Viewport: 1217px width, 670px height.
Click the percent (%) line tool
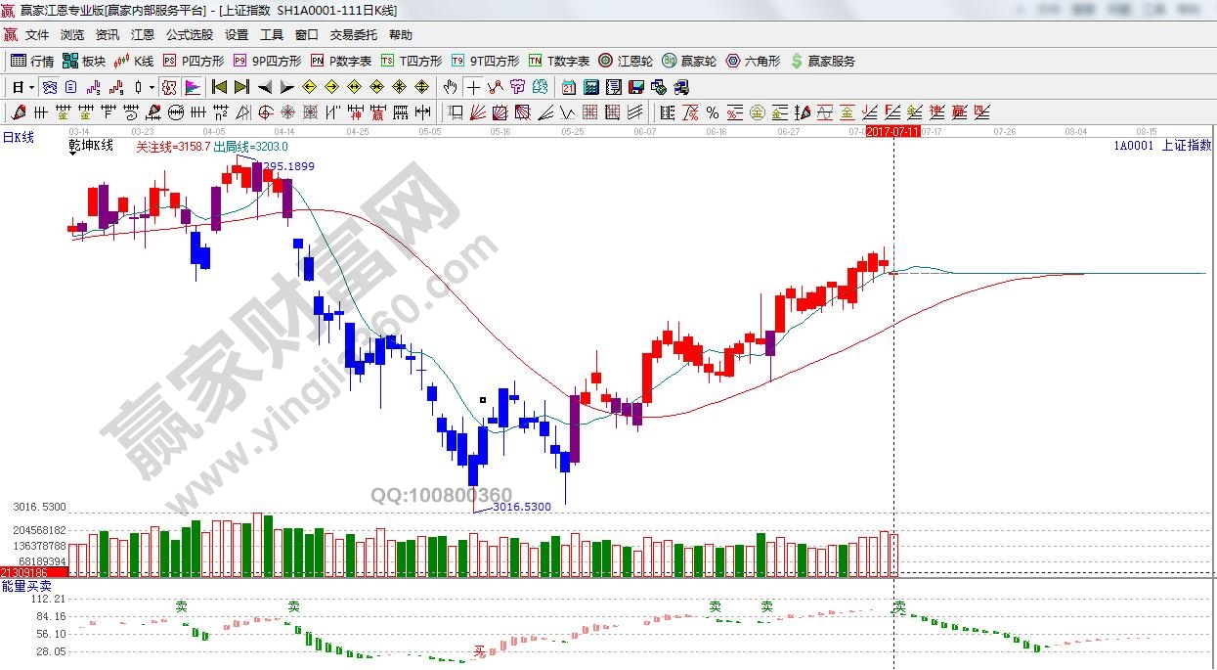[x=712, y=112]
